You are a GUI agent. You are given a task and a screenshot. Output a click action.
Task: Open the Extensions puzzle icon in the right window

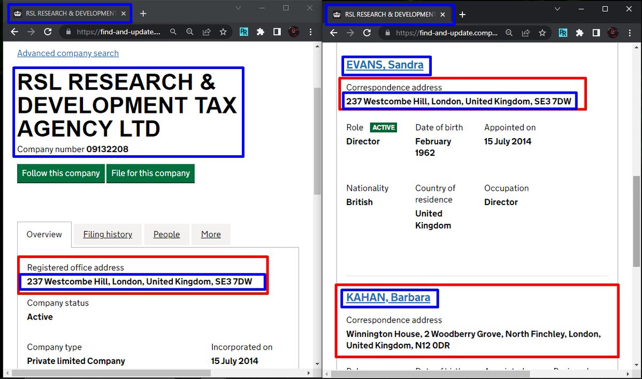(x=579, y=33)
